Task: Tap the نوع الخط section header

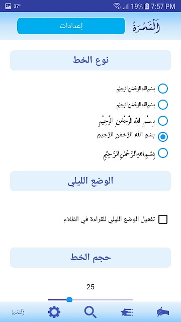Action: 90,60
